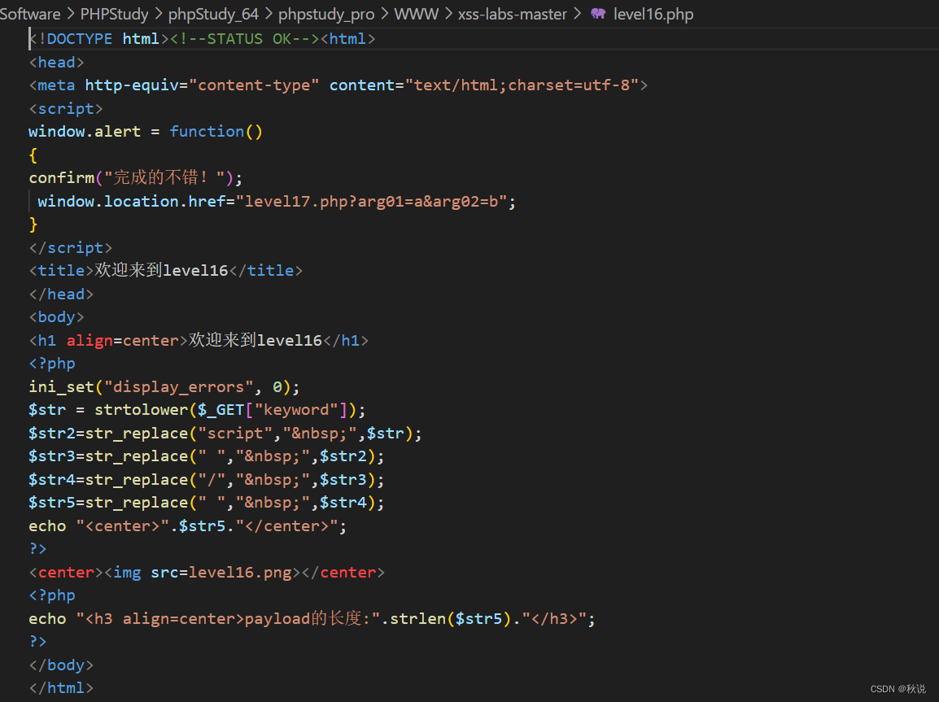Click the STATUS OK comment text

(244, 39)
